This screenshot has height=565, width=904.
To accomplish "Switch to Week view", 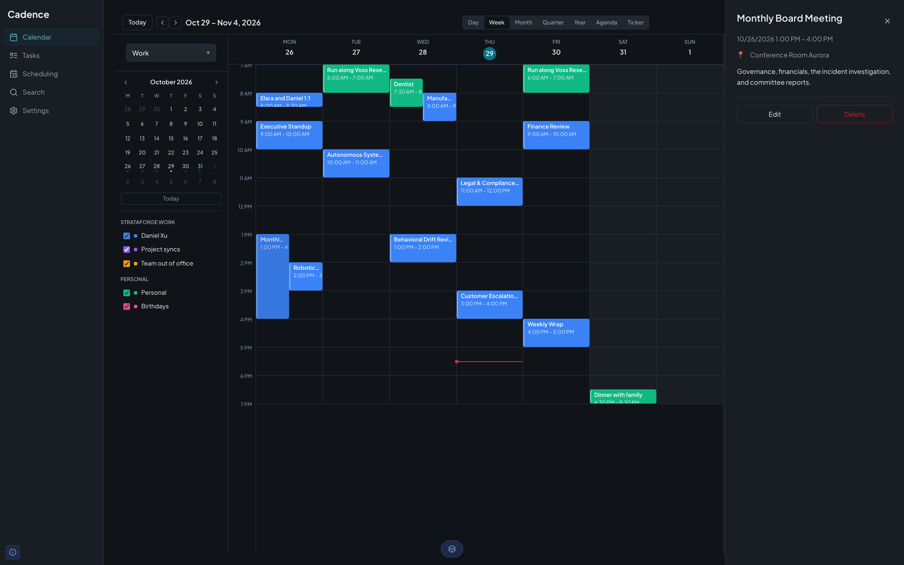I will (x=497, y=23).
